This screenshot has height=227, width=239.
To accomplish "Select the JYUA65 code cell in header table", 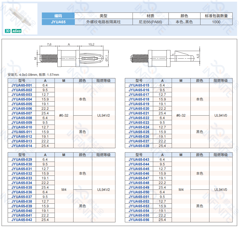I will coord(58,22).
